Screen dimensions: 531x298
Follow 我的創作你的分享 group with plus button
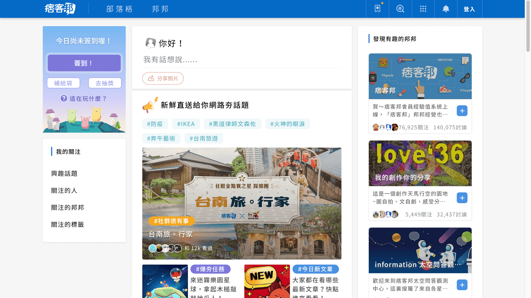pyautogui.click(x=462, y=198)
